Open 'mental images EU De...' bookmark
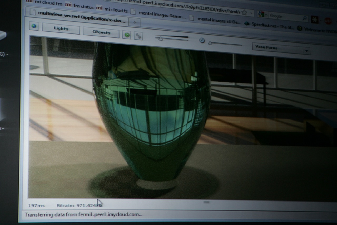The image size is (337, 225). tap(215, 20)
